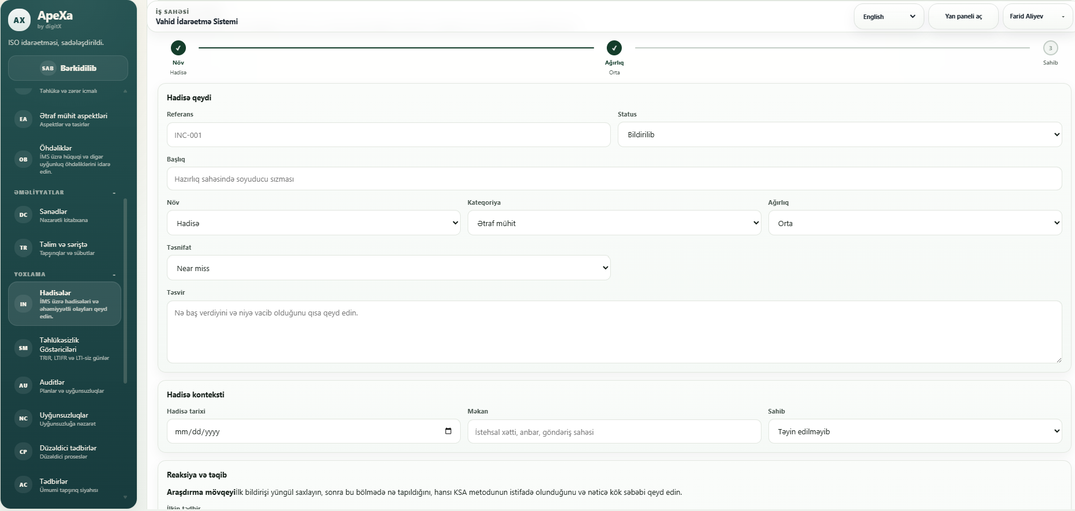Screen dimensions: 1075x511
Task: Open Auditlər in the sidebar
Action: click(x=65, y=386)
